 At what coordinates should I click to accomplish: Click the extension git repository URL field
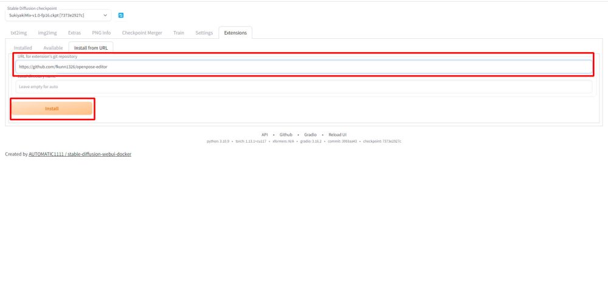point(304,67)
